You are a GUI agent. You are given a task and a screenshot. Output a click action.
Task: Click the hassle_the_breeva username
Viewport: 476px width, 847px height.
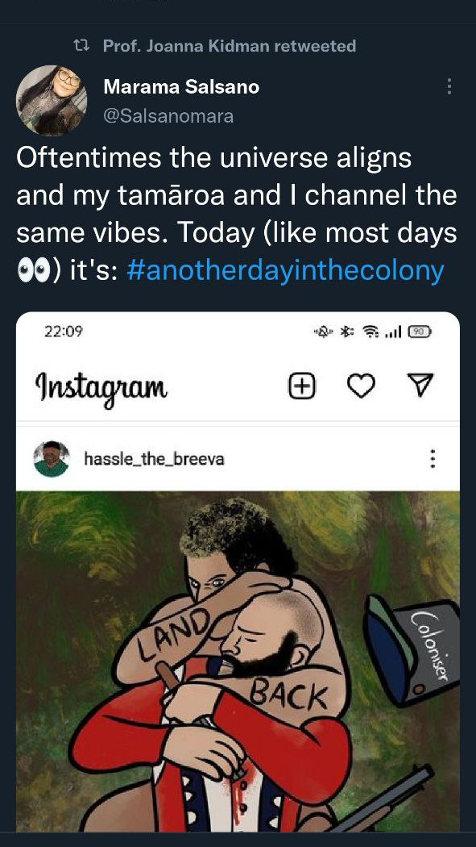[x=154, y=459]
